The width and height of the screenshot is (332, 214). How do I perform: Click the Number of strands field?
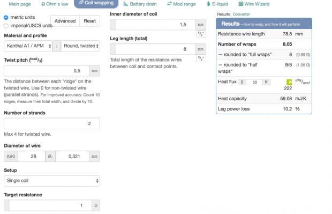click(x=52, y=123)
